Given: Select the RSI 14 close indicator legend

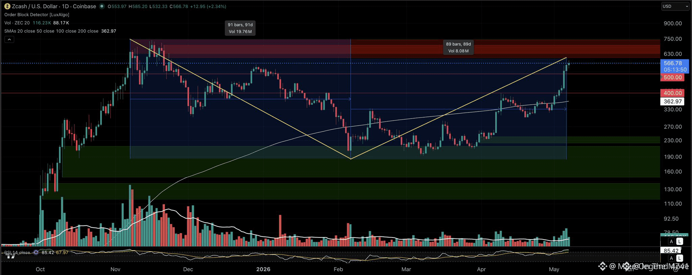Looking at the screenshot, I should [18, 252].
